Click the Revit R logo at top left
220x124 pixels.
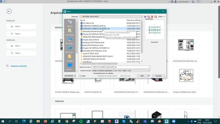(x=1, y=1)
